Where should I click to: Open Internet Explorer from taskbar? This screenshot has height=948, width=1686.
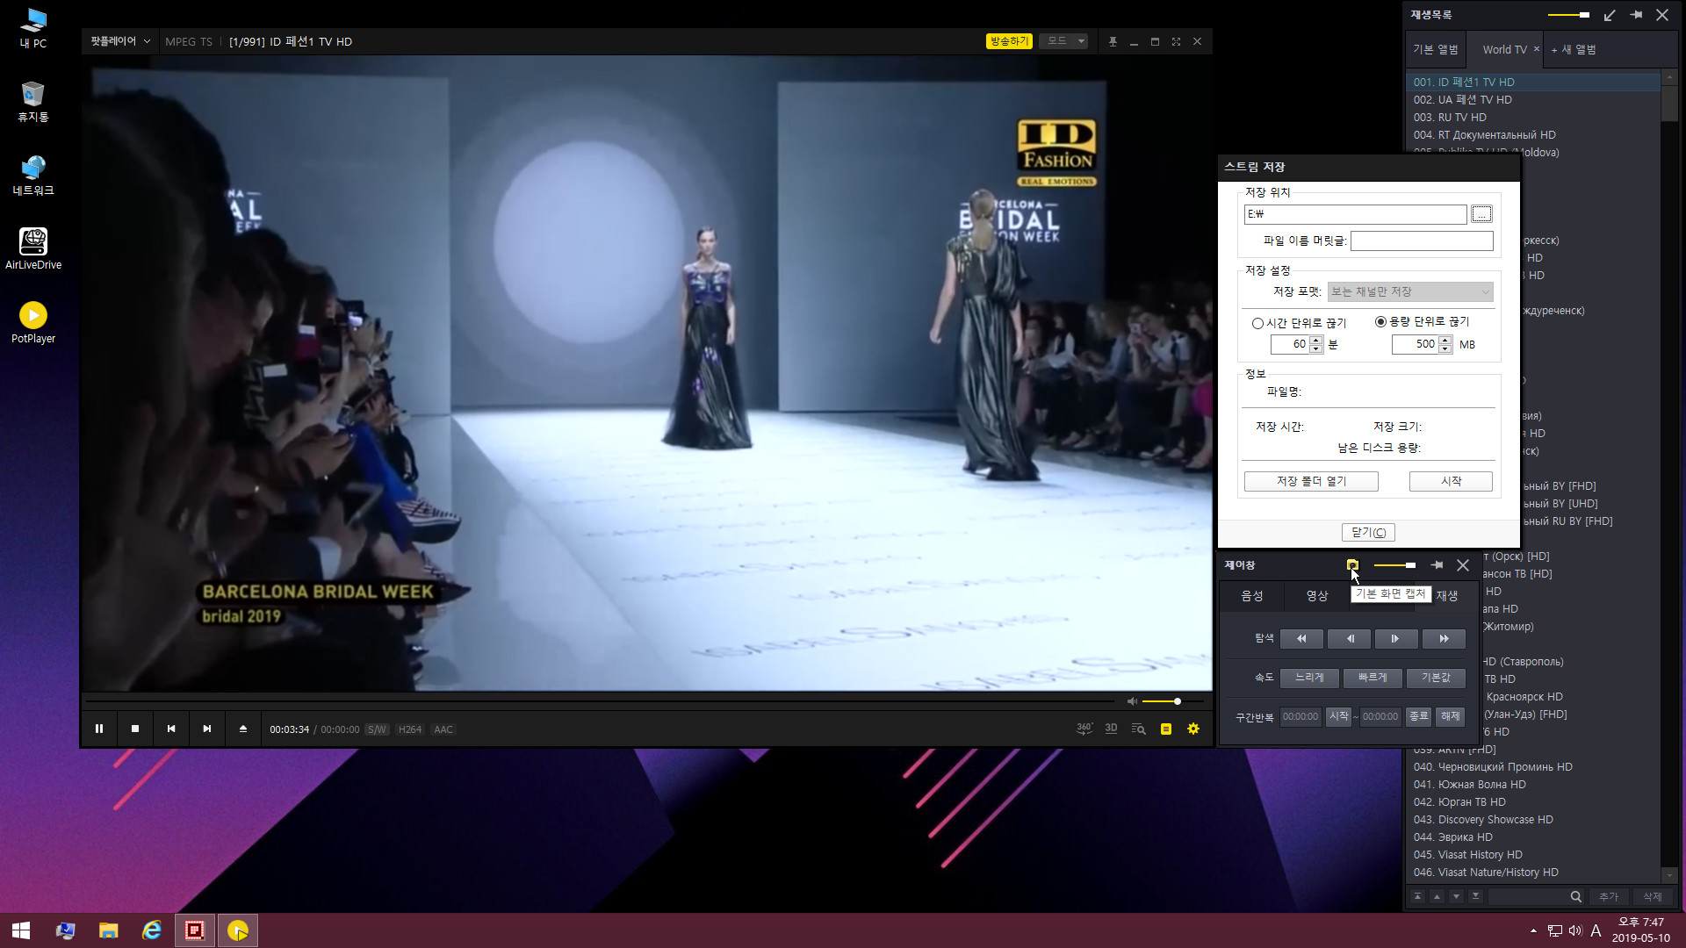[x=151, y=930]
